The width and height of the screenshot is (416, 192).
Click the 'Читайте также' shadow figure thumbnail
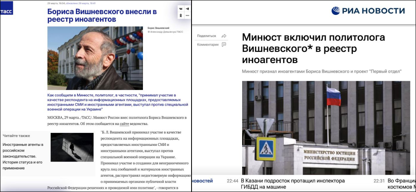point(72,147)
